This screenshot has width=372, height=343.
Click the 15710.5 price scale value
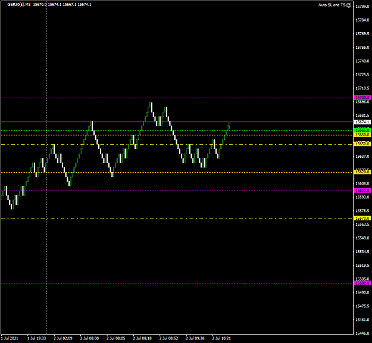pyautogui.click(x=362, y=88)
